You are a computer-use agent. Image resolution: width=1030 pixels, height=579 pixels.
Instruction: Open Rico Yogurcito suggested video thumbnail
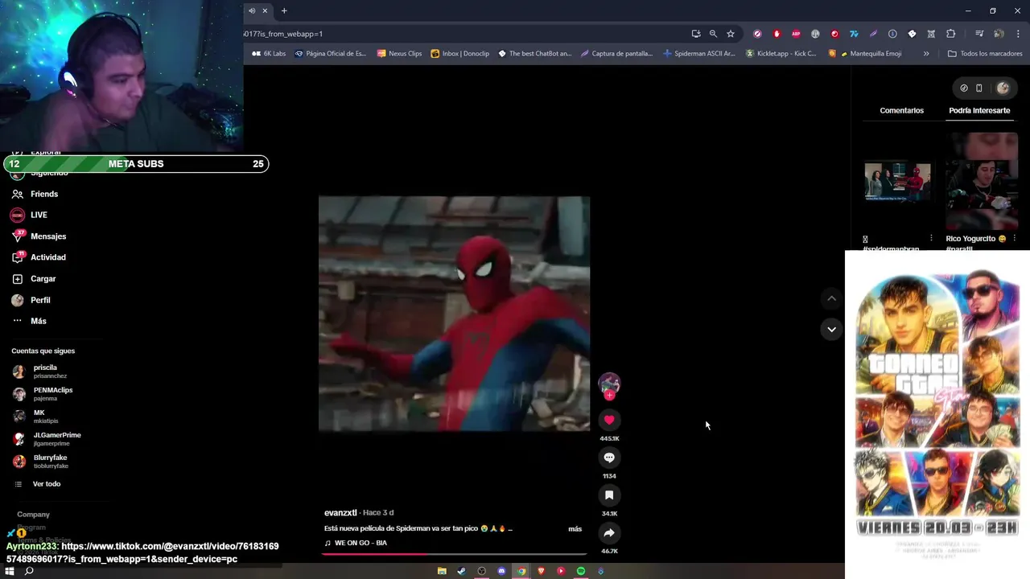982,181
